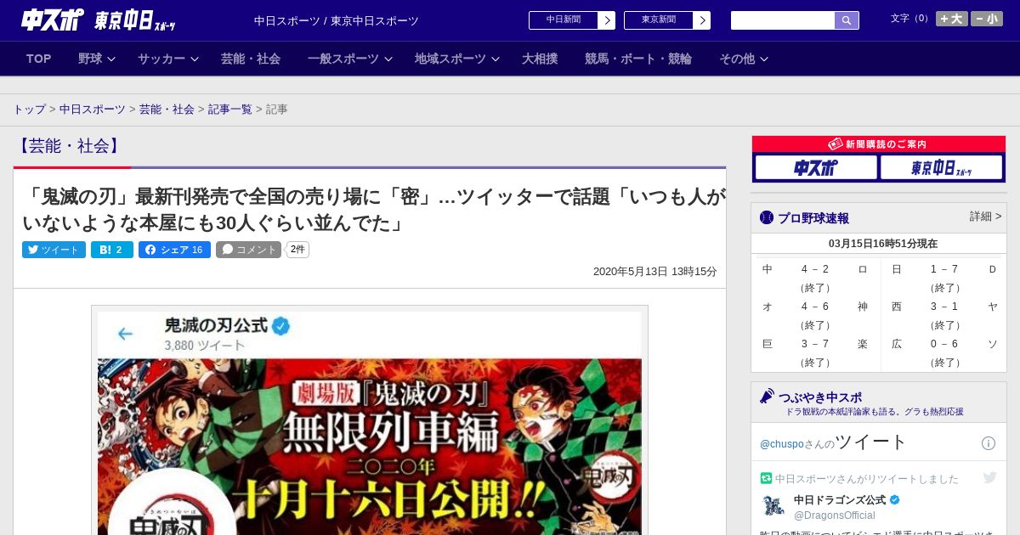Click the article date 2020年5月13日 13時15分
This screenshot has width=1020, height=535.
(654, 272)
